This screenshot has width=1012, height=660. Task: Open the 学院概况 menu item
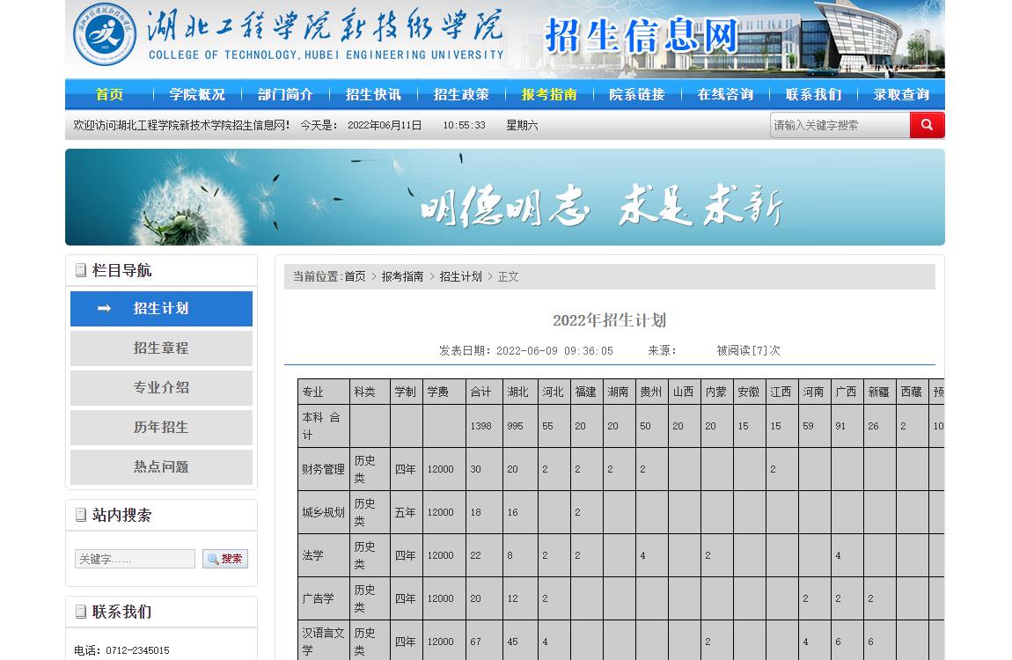[197, 94]
